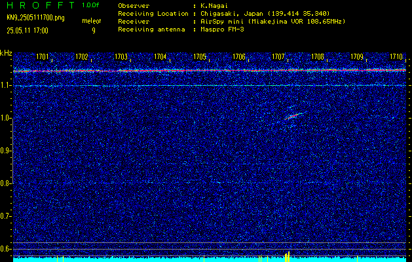Click the 1710 time marker
412x262 pixels.
396,56
